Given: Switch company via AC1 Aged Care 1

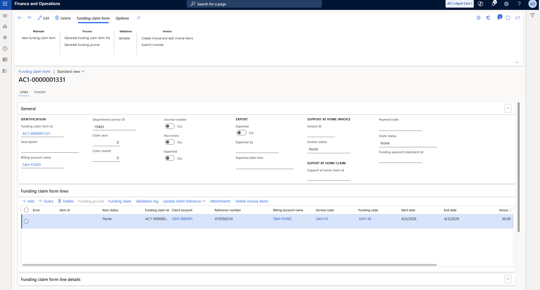Looking at the screenshot, I should pyautogui.click(x=460, y=4).
